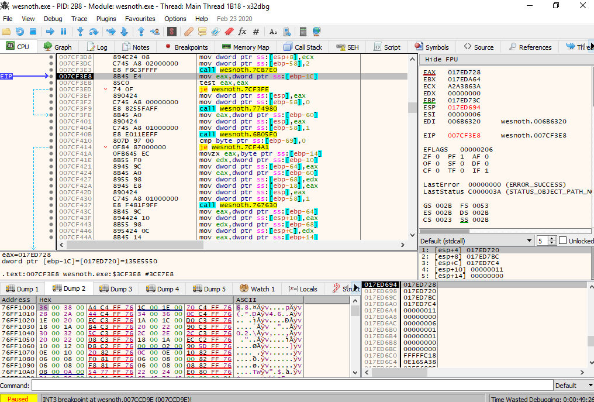594x402 pixels.
Task: Click Execute Till Return icon
Action: point(141,32)
